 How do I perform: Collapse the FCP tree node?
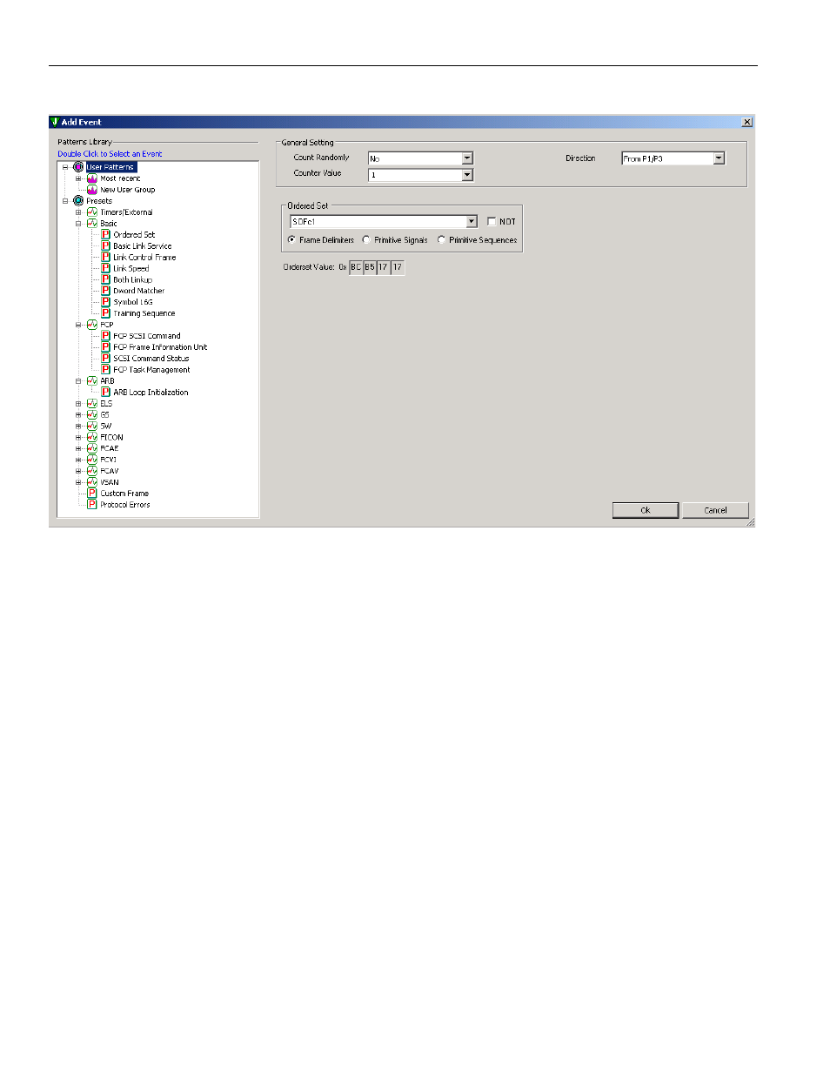tap(78, 325)
